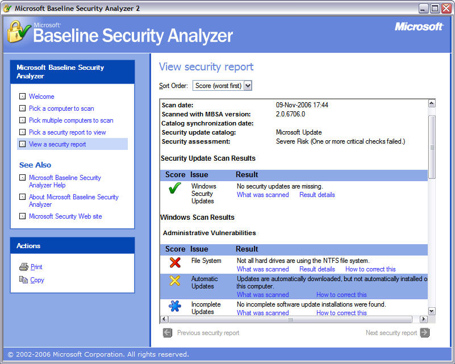Click the blue star Incomplete Updates icon
The image size is (455, 364).
click(175, 306)
